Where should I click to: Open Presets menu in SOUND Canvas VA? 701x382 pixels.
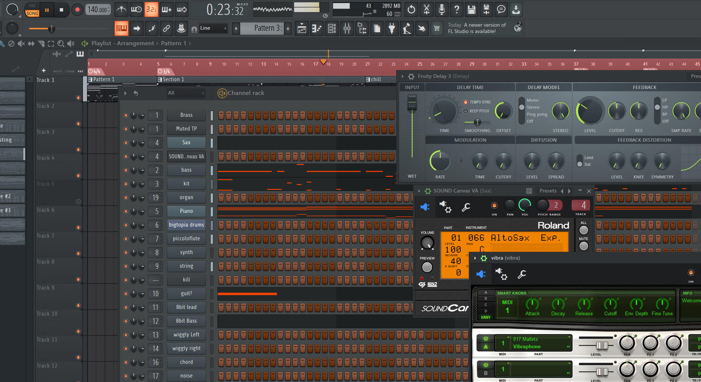pos(547,191)
